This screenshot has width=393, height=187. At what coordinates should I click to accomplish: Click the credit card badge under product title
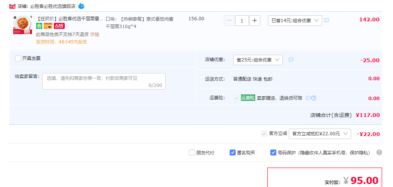click(48, 26)
